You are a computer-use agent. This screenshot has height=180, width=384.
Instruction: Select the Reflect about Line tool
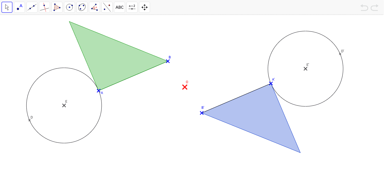107,7
